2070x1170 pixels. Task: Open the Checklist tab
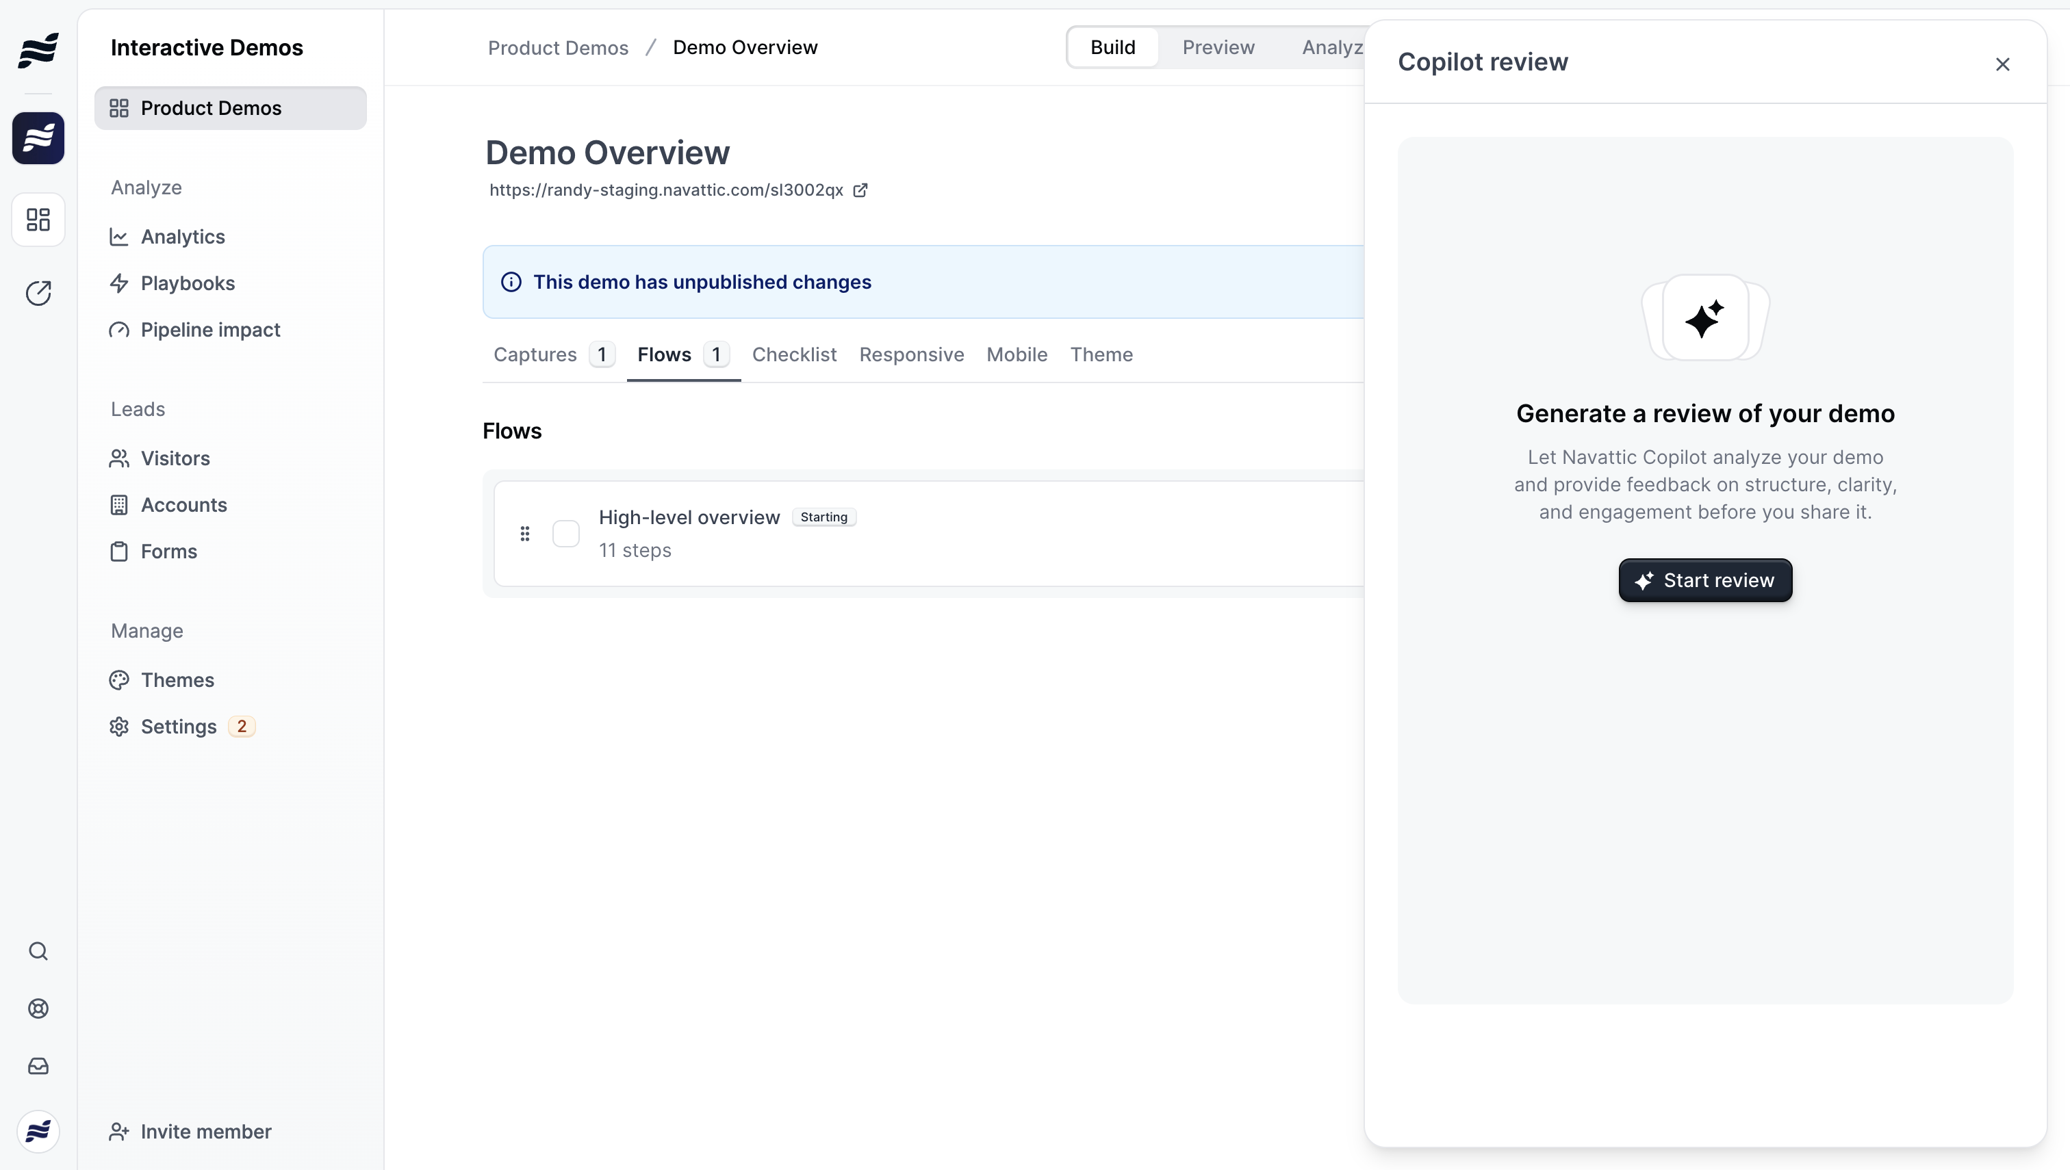(x=794, y=354)
